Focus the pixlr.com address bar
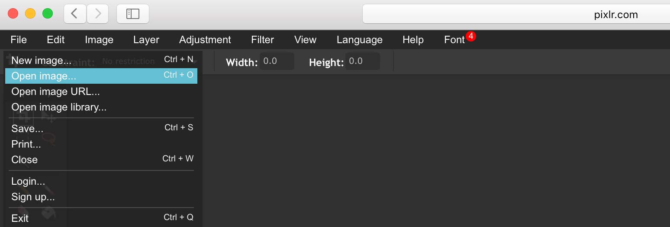 (x=516, y=14)
